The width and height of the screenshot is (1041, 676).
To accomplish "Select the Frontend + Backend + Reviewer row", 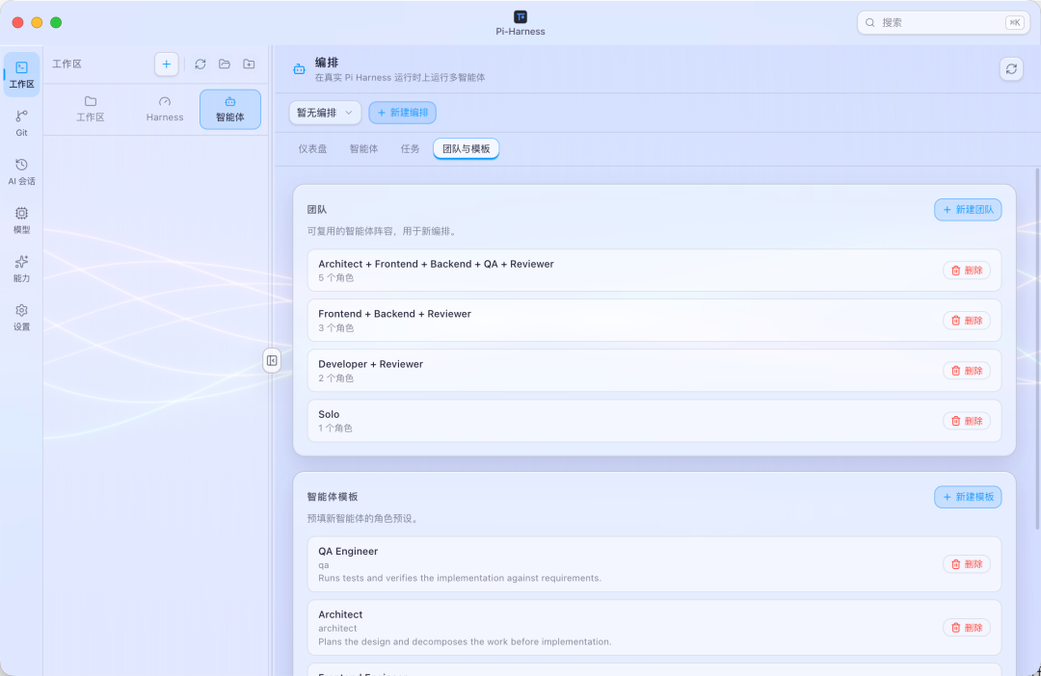I will [x=654, y=321].
